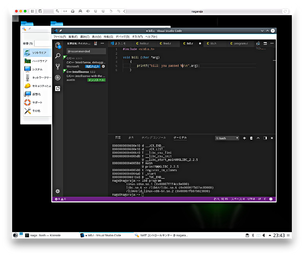Select 仮想化 category in YaST window
This screenshot has height=256, width=304.
tap(37, 94)
